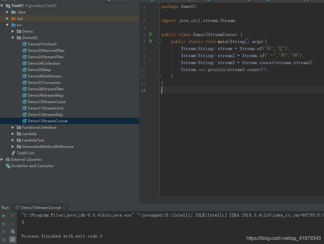Image resolution: width=324 pixels, height=244 pixels.
Task: Close the Demo13StreamConcat console tab
Action: tap(64, 207)
